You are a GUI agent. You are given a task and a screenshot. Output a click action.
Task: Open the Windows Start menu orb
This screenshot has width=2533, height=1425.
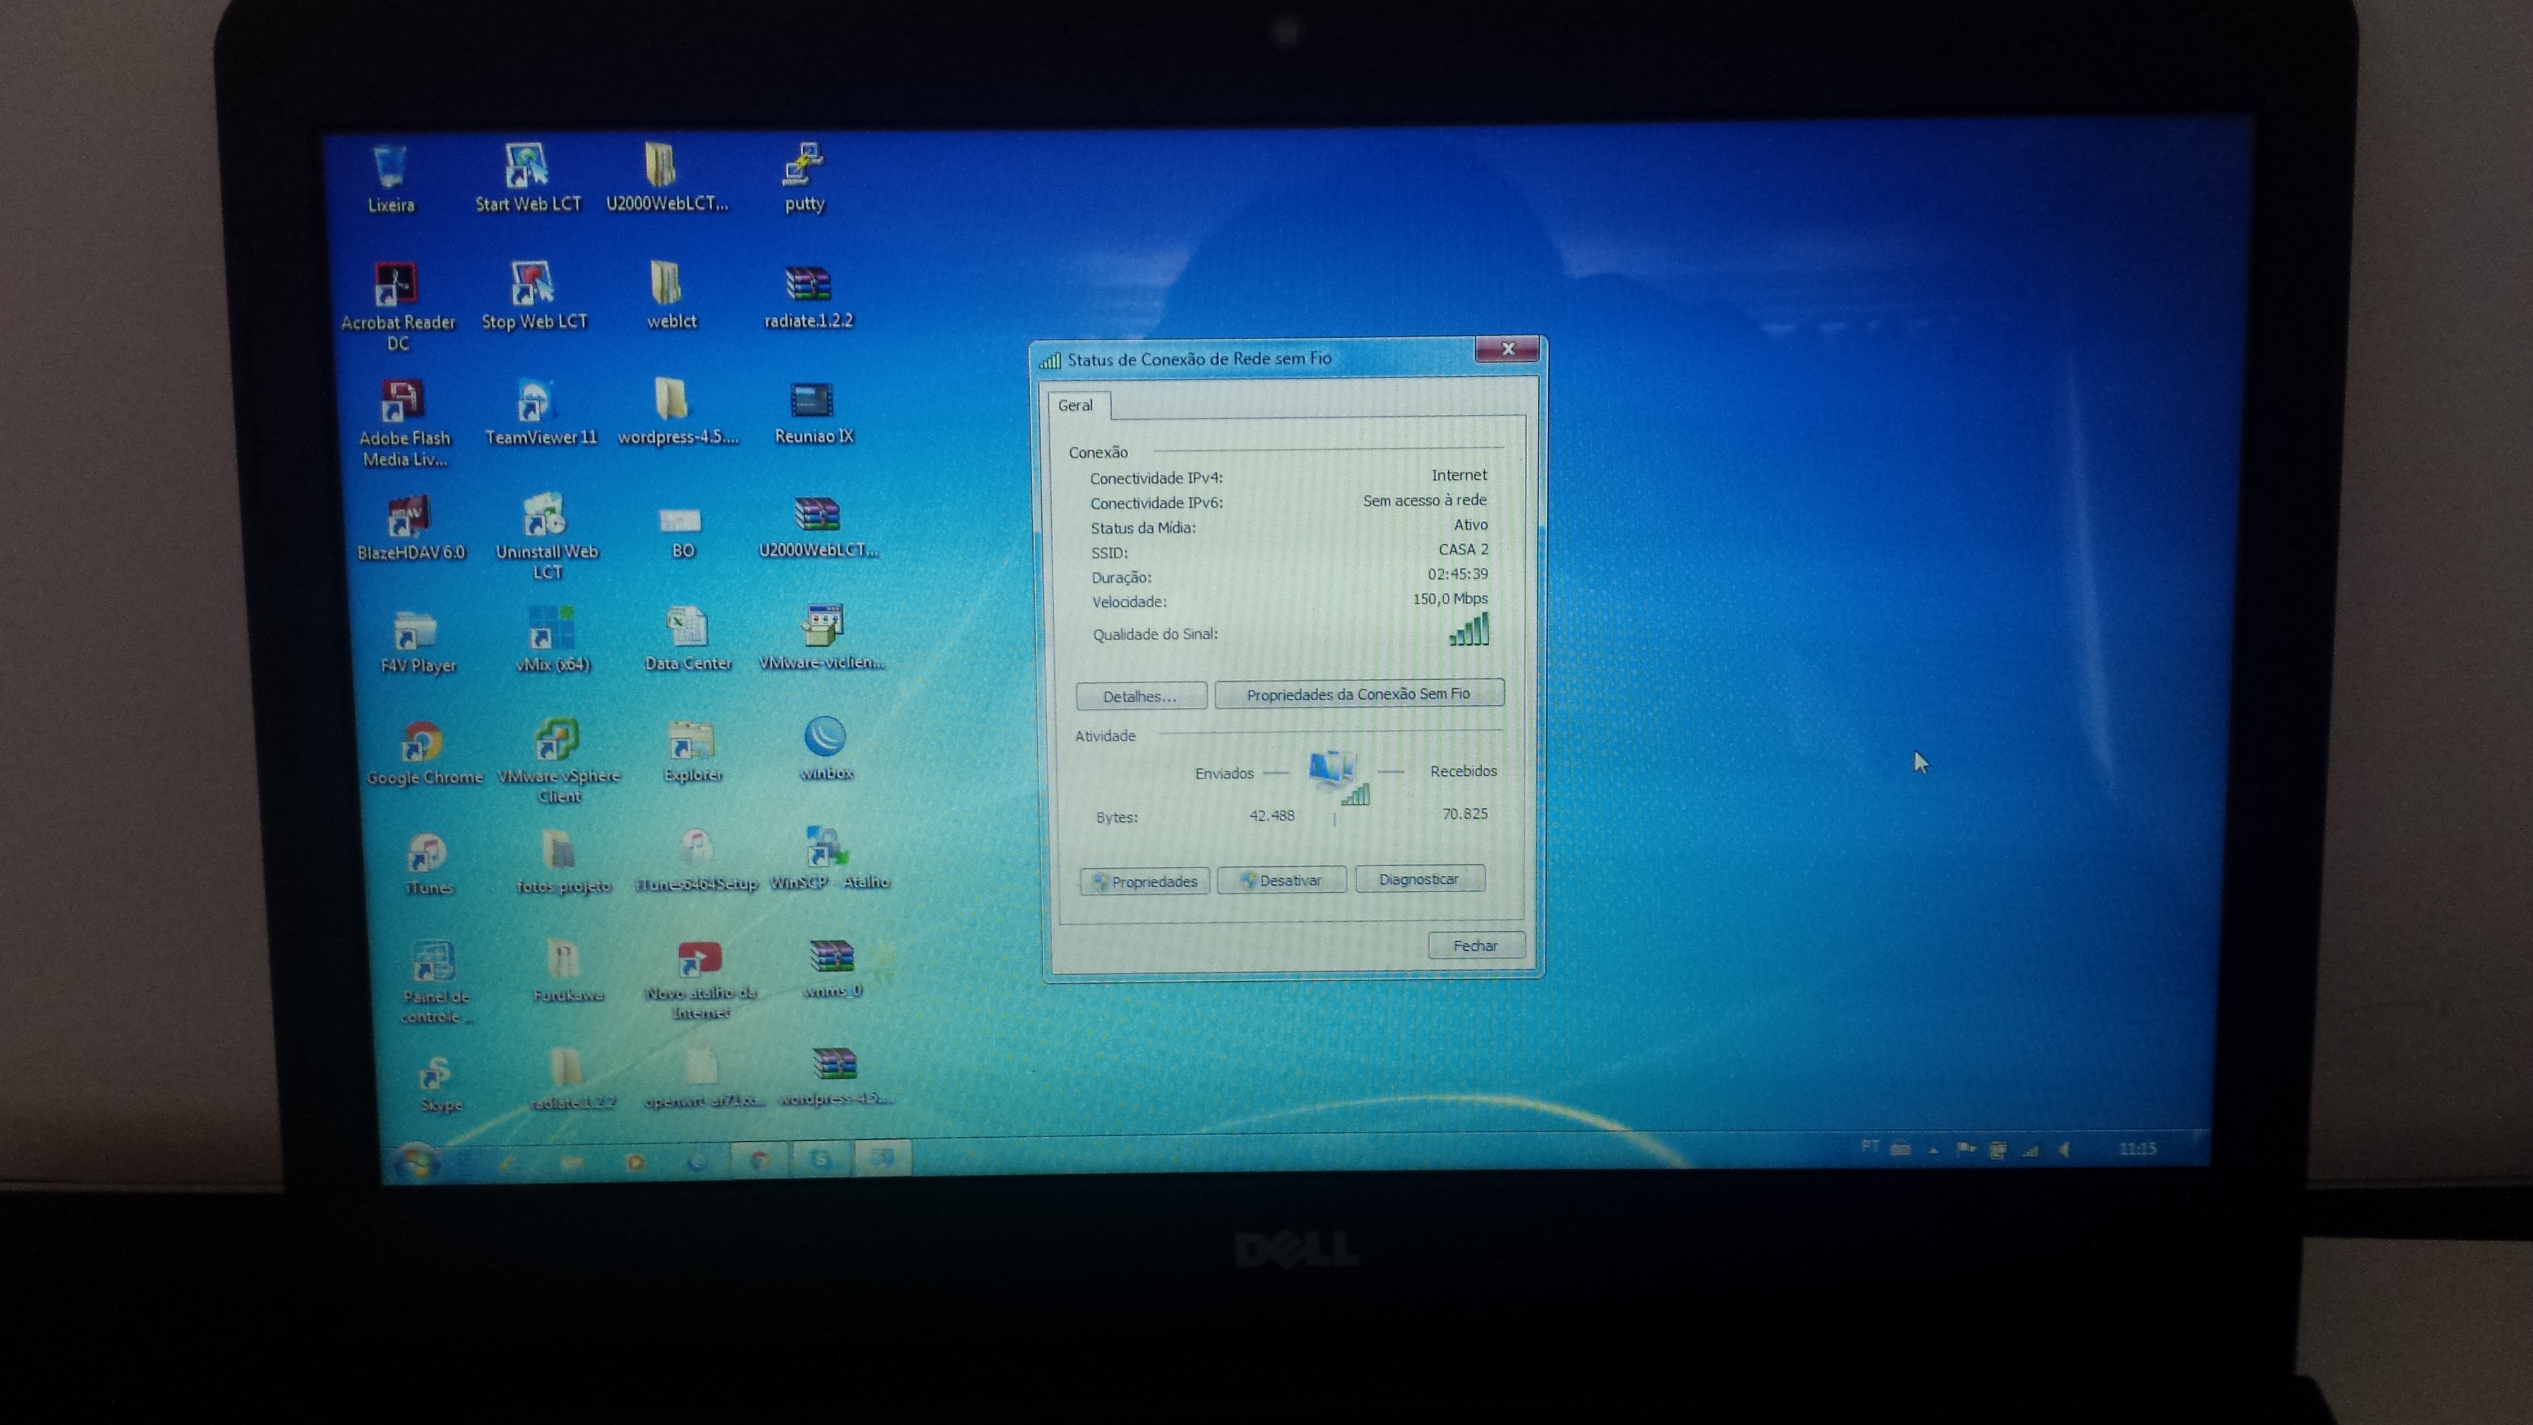coord(416,1164)
